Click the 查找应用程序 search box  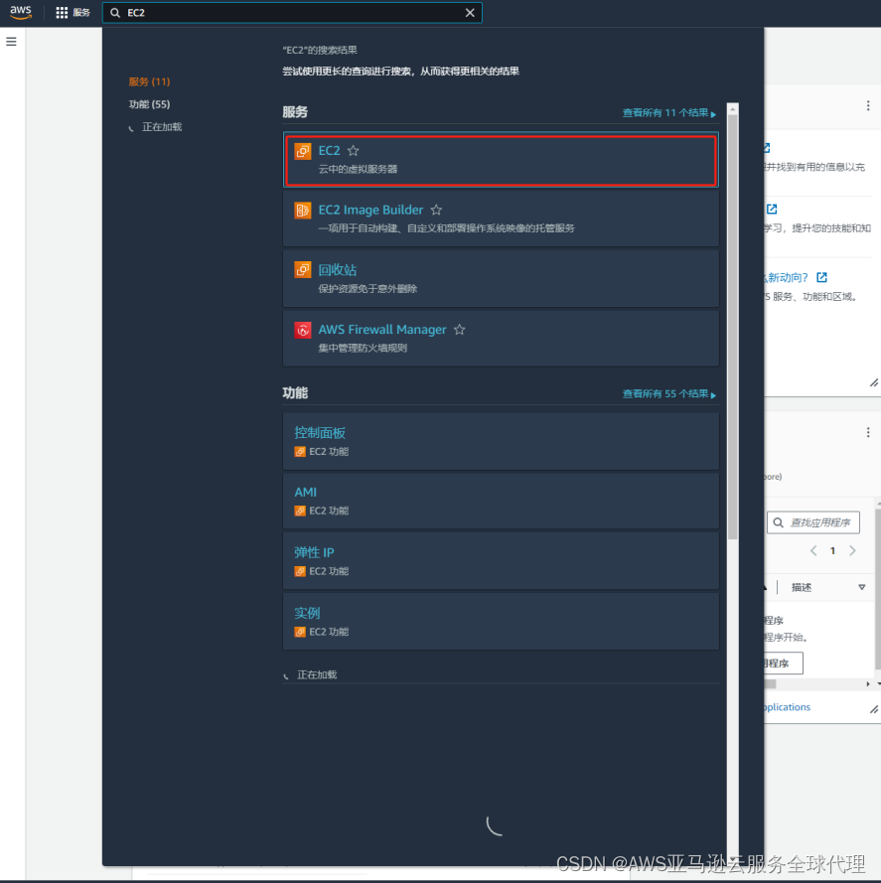813,522
